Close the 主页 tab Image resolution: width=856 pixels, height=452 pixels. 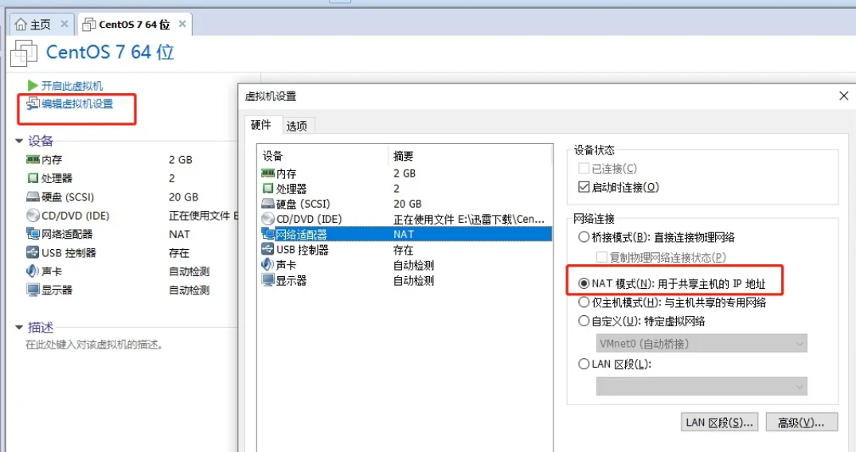coord(64,24)
